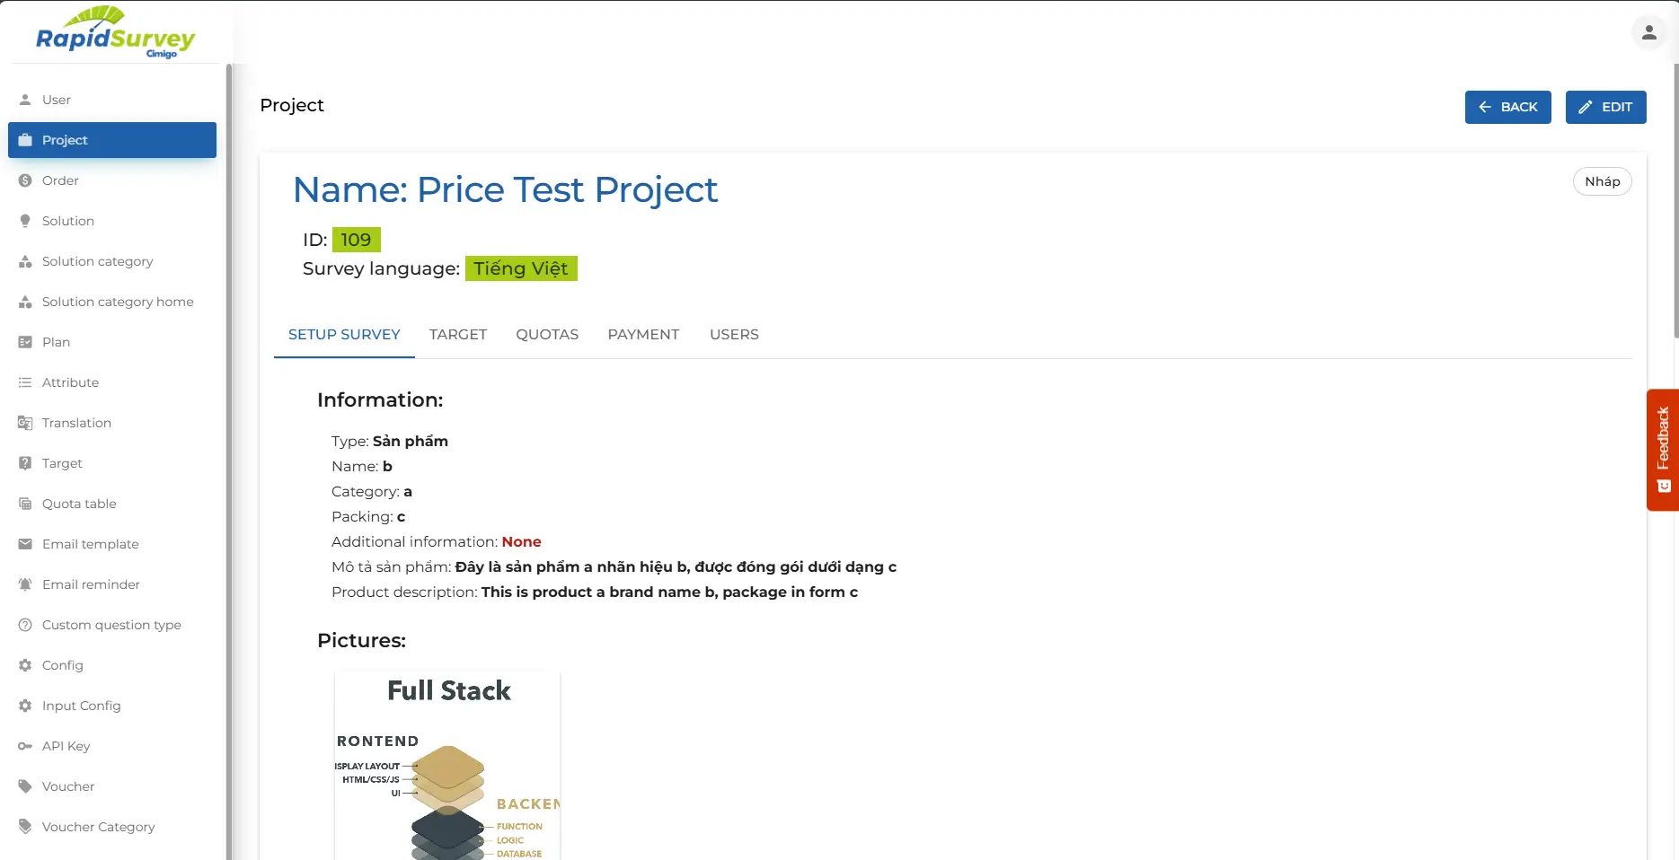1679x860 pixels.
Task: Open the RapidSurvey logo home link
Action: [115, 34]
